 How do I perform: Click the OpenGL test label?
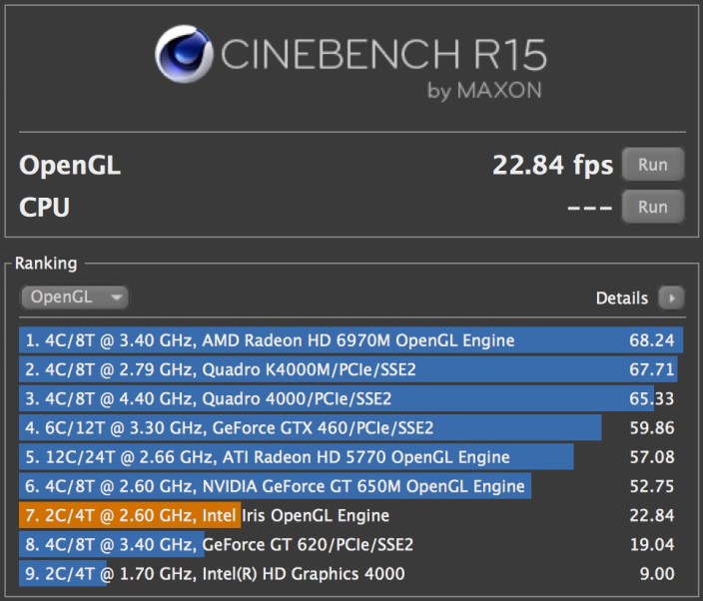70,166
